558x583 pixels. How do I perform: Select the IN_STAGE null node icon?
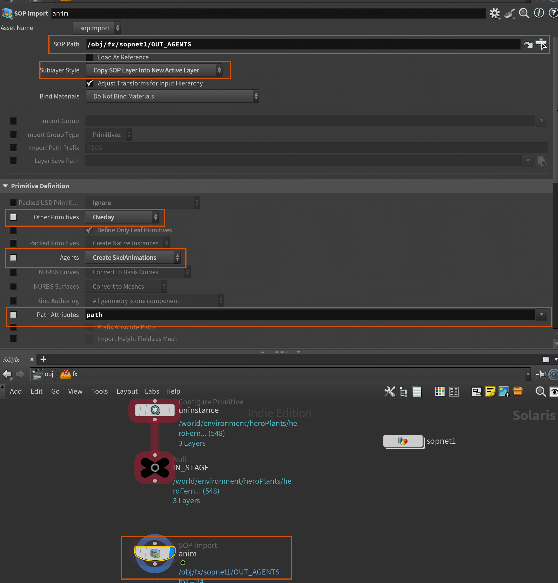(155, 468)
